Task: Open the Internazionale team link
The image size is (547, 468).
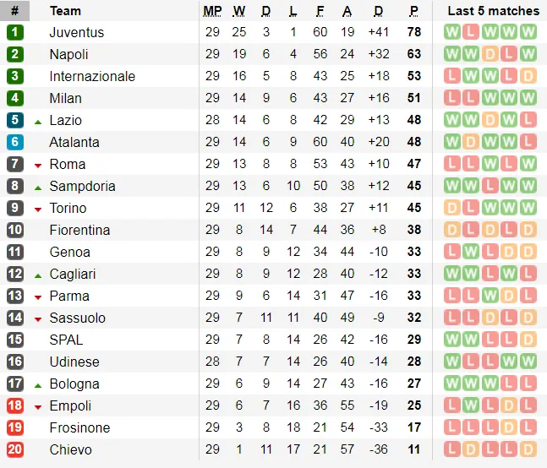Action: click(92, 76)
